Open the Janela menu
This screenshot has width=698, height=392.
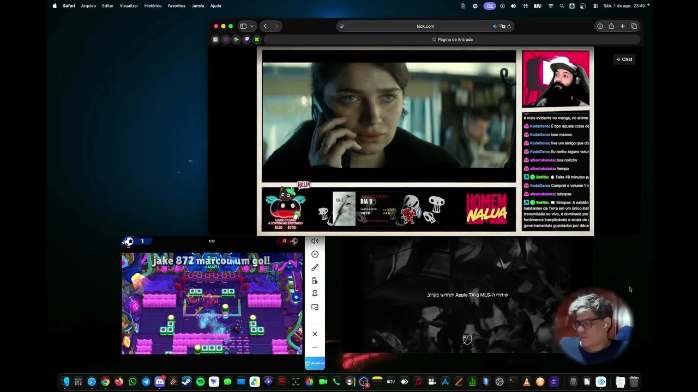(x=198, y=6)
